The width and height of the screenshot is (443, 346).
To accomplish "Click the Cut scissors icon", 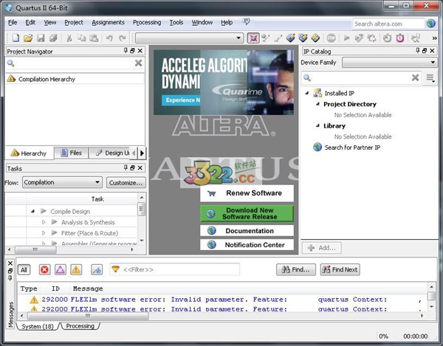I will tap(69, 38).
